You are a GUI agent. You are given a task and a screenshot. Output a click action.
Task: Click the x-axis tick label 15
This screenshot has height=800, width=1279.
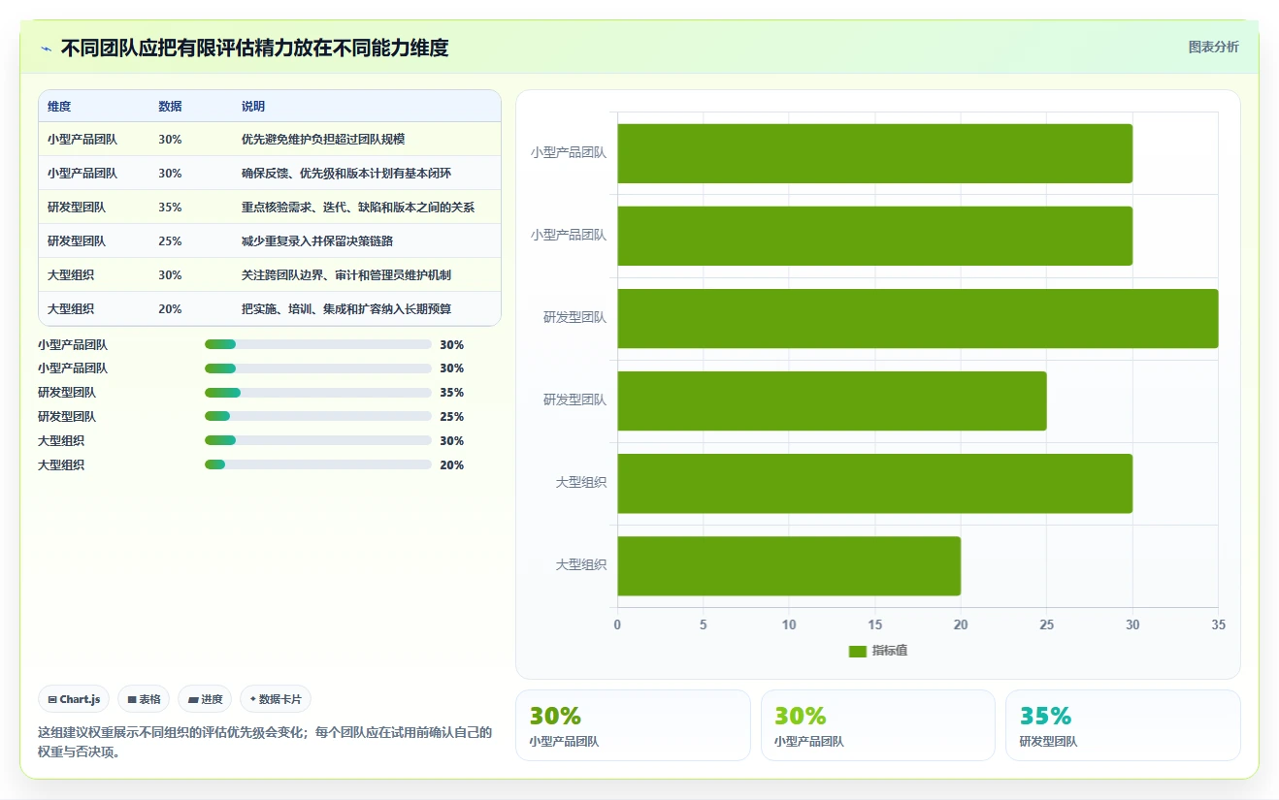[875, 625]
